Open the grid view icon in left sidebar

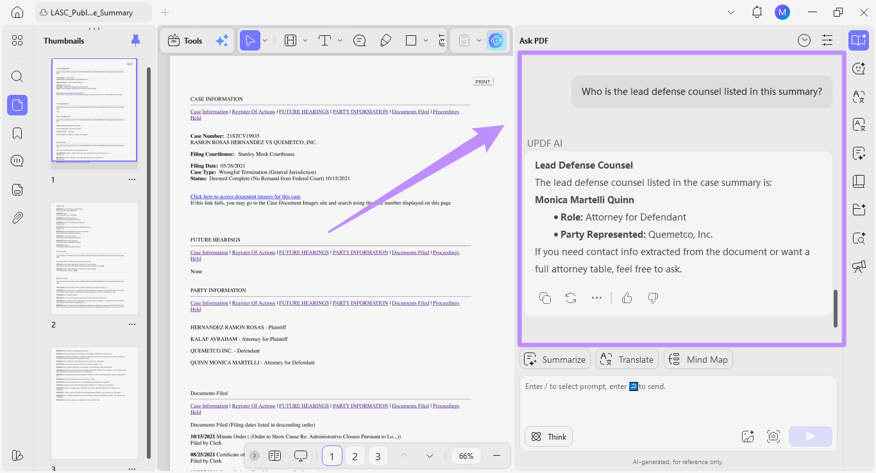pos(17,40)
